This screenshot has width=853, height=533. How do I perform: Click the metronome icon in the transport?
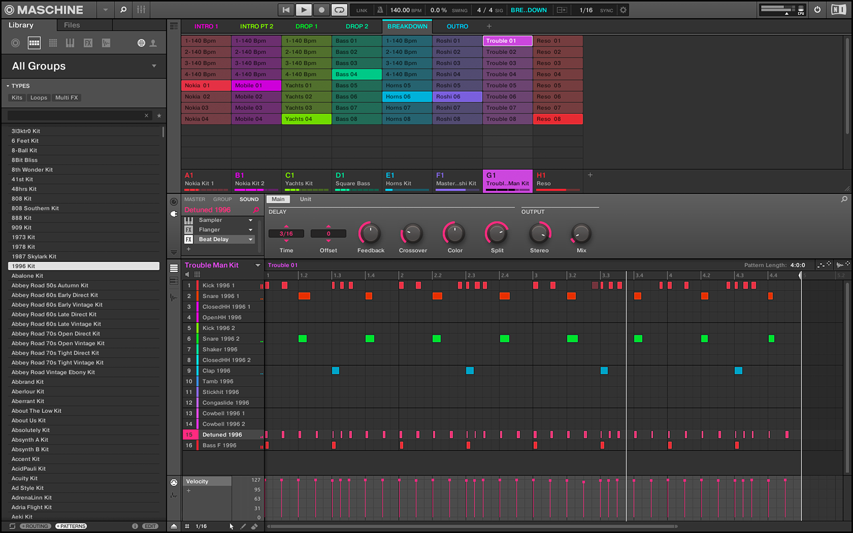(380, 10)
